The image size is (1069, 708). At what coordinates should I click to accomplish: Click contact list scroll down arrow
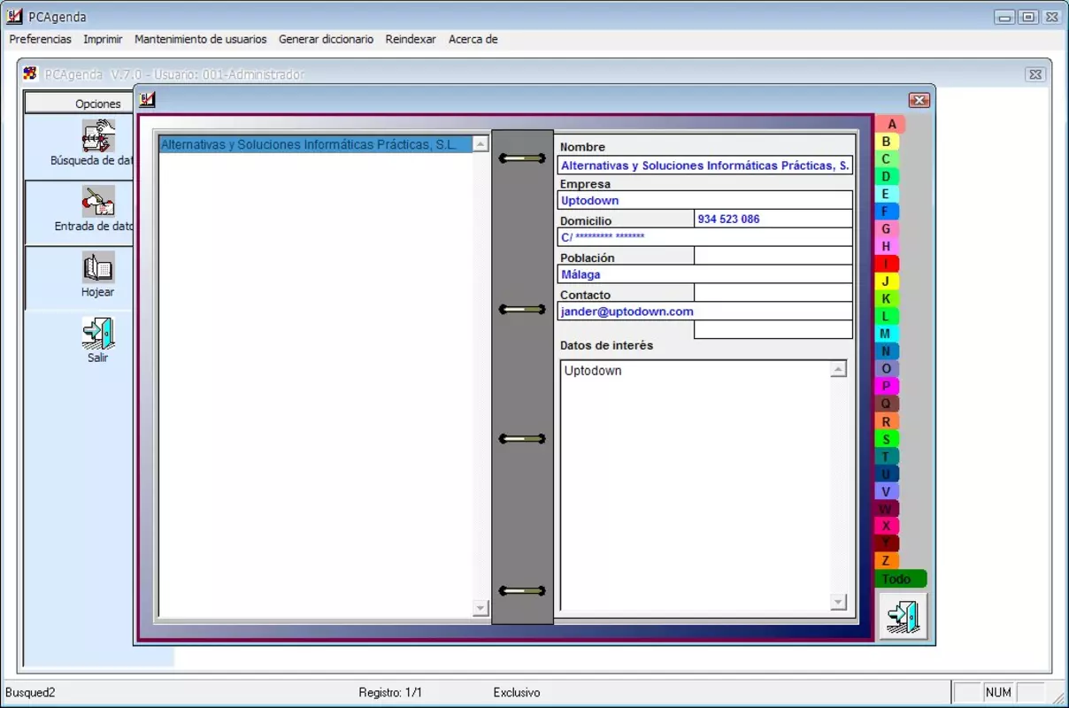481,608
